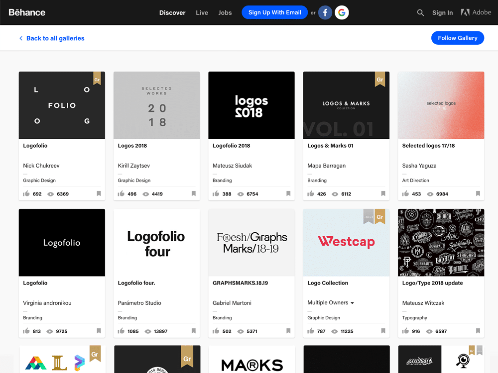
Task: Bookmark the Logo/Type 2018 update project
Action: tap(478, 331)
